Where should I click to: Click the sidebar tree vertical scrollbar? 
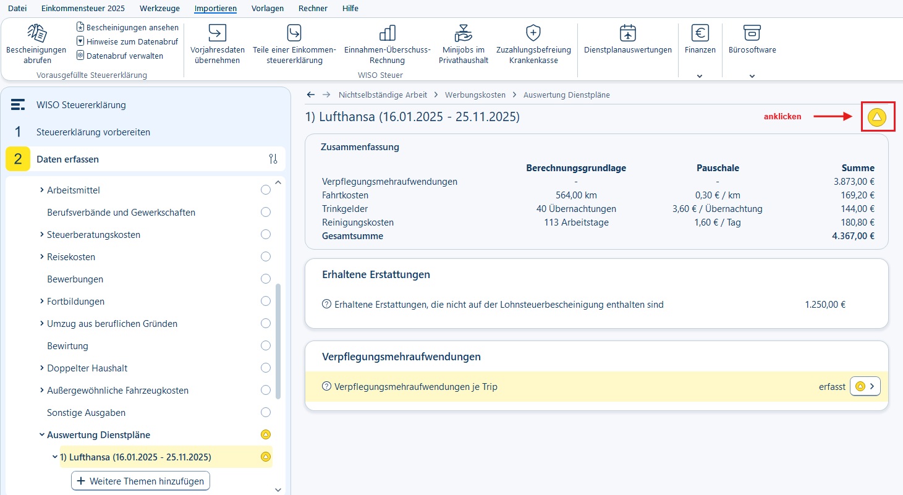pos(278,341)
